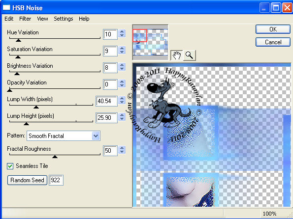Click the Brightness Variation slider handle
This screenshot has width=293, height=219.
pos(17,74)
